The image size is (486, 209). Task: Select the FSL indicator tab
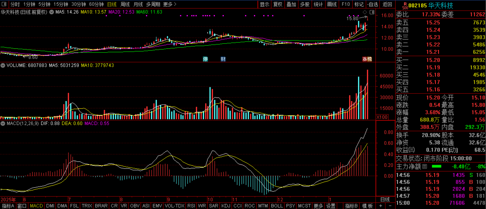point(74,206)
